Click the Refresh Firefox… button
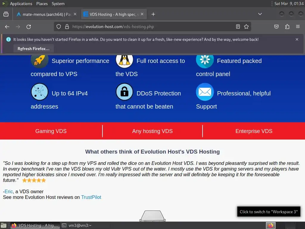Image resolution: width=305 pixels, height=229 pixels. pos(33,49)
